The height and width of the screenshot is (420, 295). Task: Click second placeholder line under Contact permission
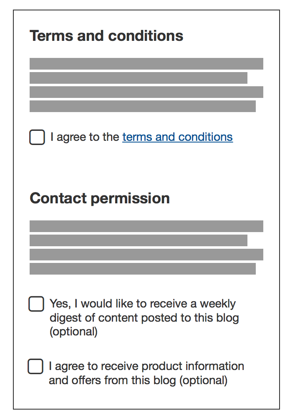point(138,240)
